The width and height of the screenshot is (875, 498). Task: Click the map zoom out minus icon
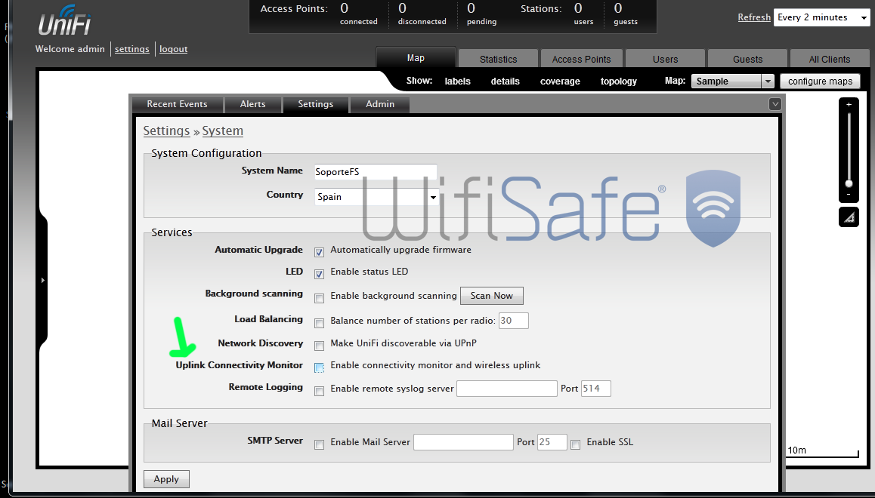[849, 195]
